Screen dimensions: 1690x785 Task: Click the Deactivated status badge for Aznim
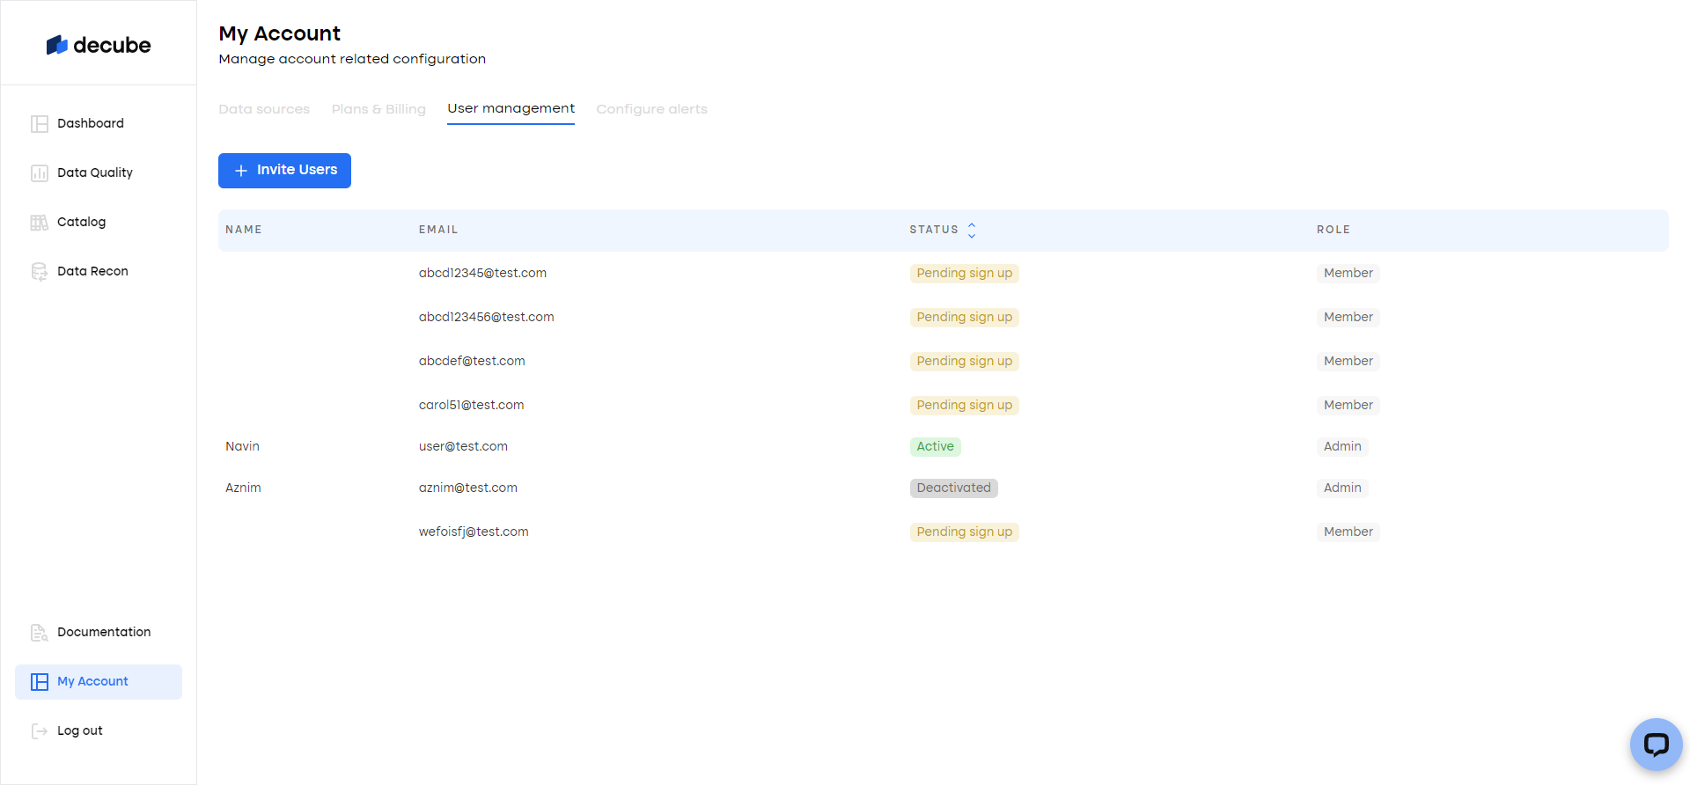[953, 488]
